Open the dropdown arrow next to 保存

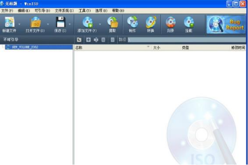(x=69, y=24)
